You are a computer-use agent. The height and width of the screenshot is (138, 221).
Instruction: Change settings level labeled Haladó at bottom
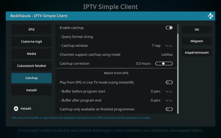pyautogui.click(x=26, y=108)
